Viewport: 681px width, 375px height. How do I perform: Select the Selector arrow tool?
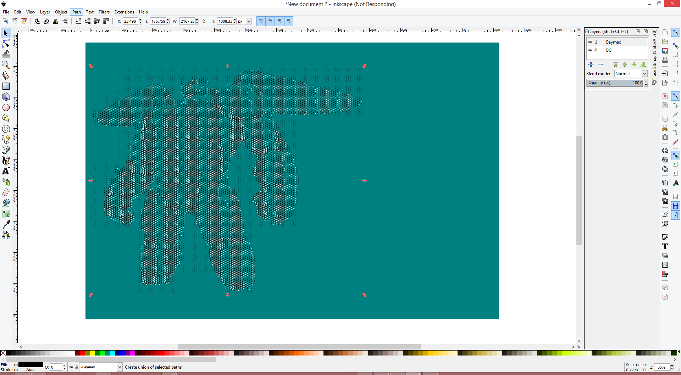tap(6, 33)
